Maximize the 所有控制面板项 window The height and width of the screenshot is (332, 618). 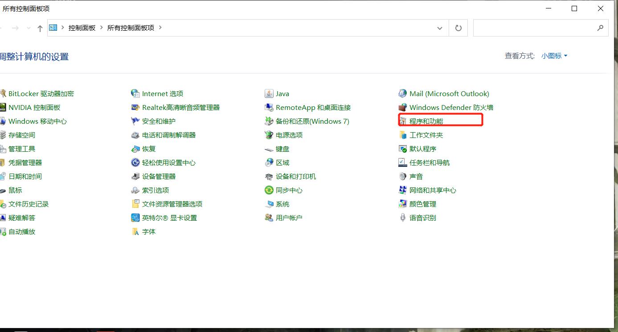pyautogui.click(x=574, y=8)
